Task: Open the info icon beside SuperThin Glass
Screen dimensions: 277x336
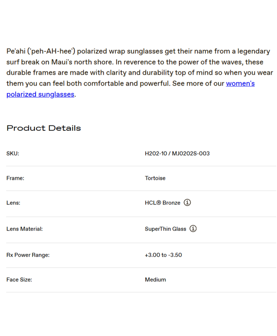Action: pos(193,228)
